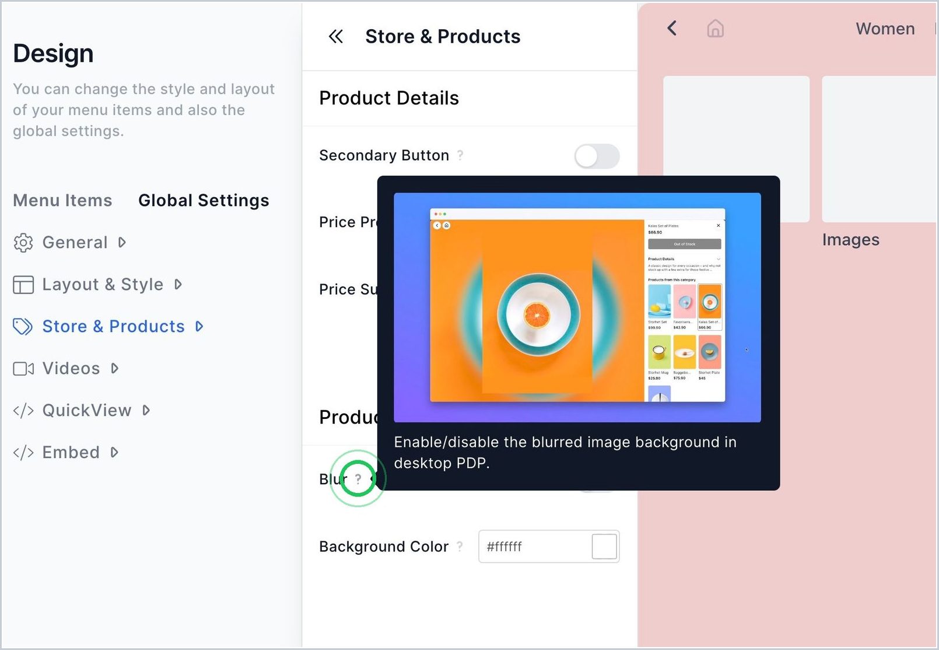Switch to the Global Settings tab
Viewport: 939px width, 650px height.
pyautogui.click(x=204, y=201)
